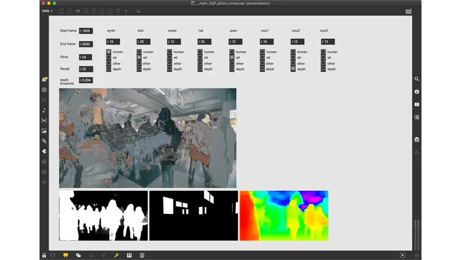Check noiz3 human checkbox

(x=323, y=52)
